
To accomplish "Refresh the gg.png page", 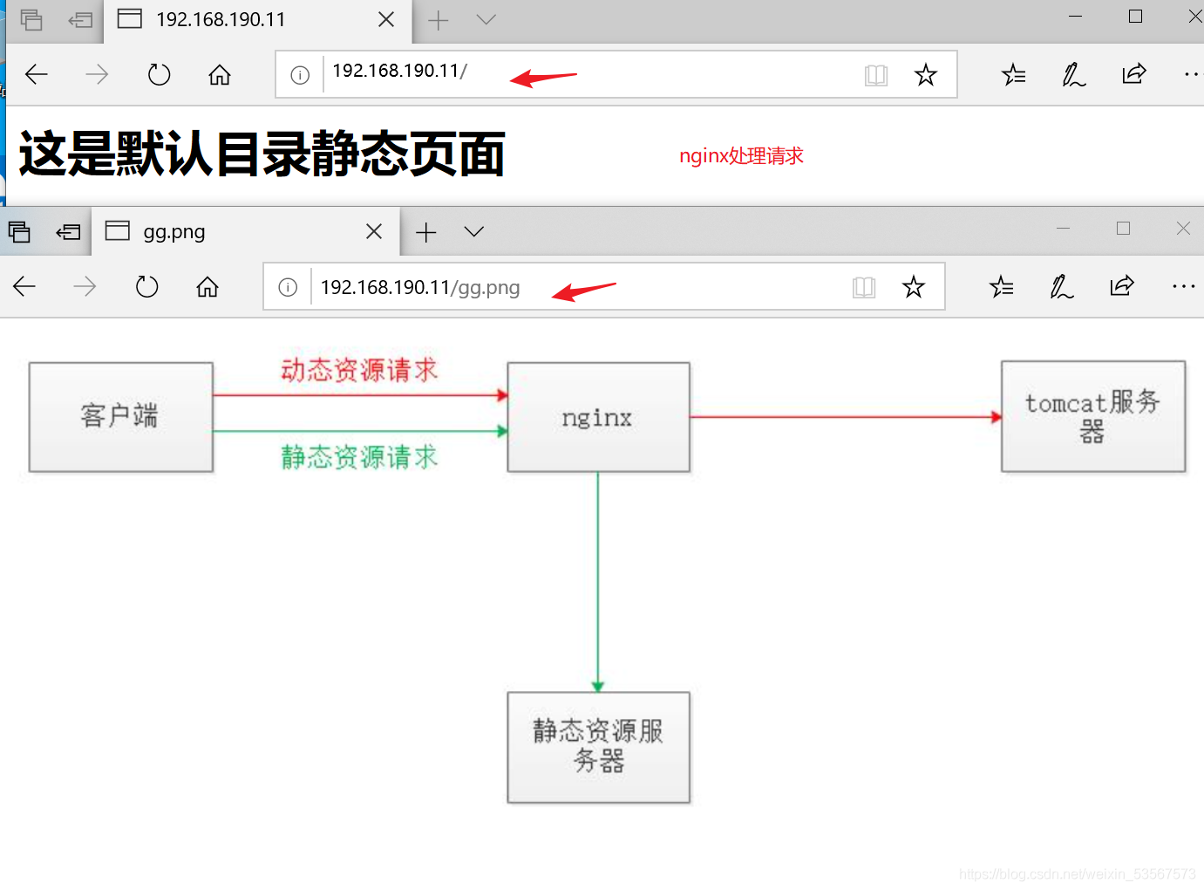I will coord(146,287).
